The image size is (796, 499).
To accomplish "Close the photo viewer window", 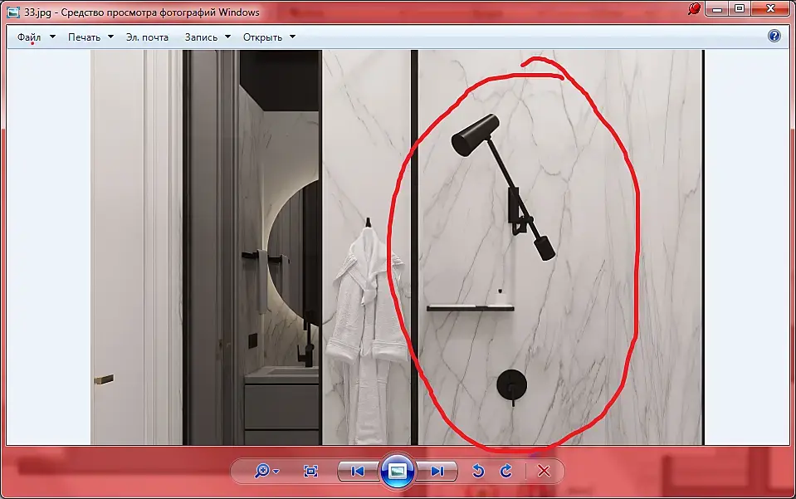I will click(770, 8).
